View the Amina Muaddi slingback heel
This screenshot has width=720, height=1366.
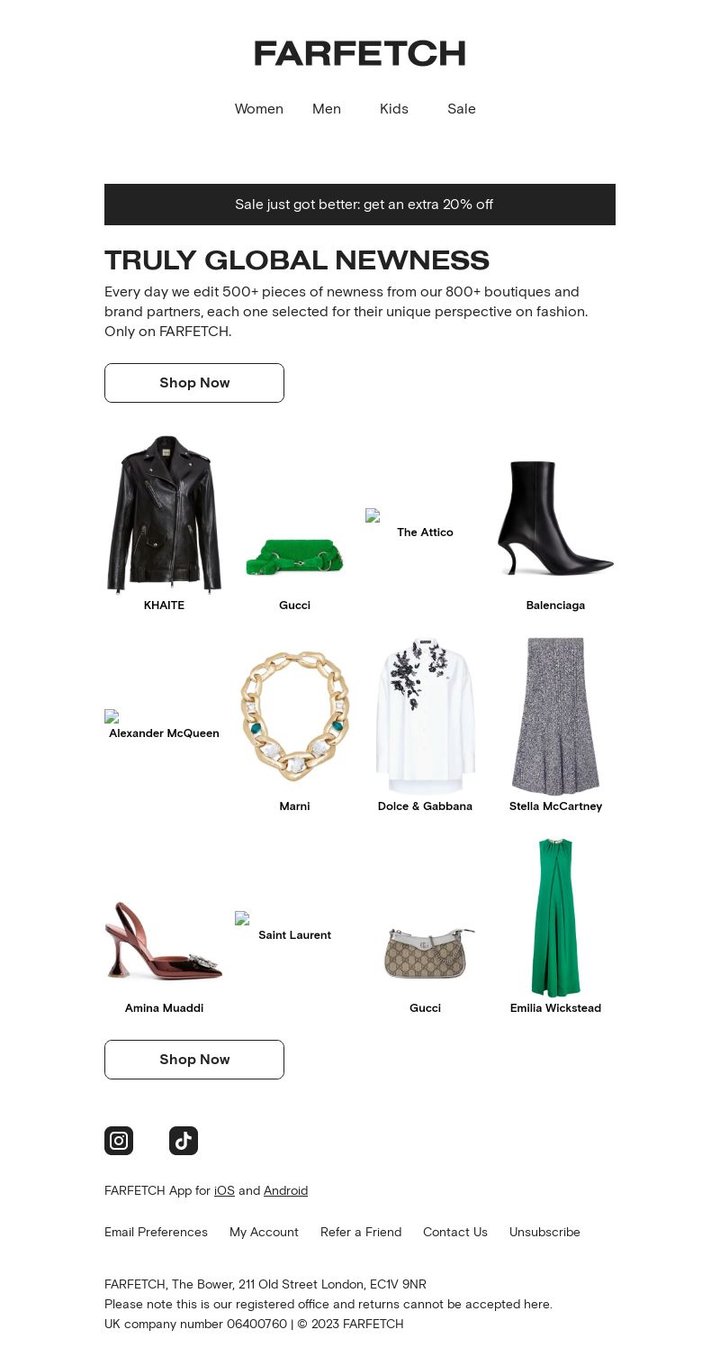click(164, 941)
